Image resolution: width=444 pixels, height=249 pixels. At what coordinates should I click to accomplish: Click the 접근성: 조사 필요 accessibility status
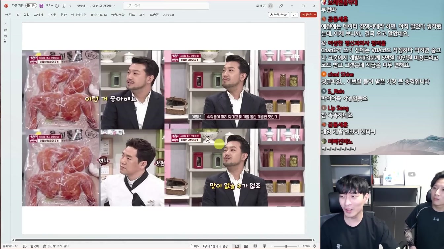[x=56, y=246]
